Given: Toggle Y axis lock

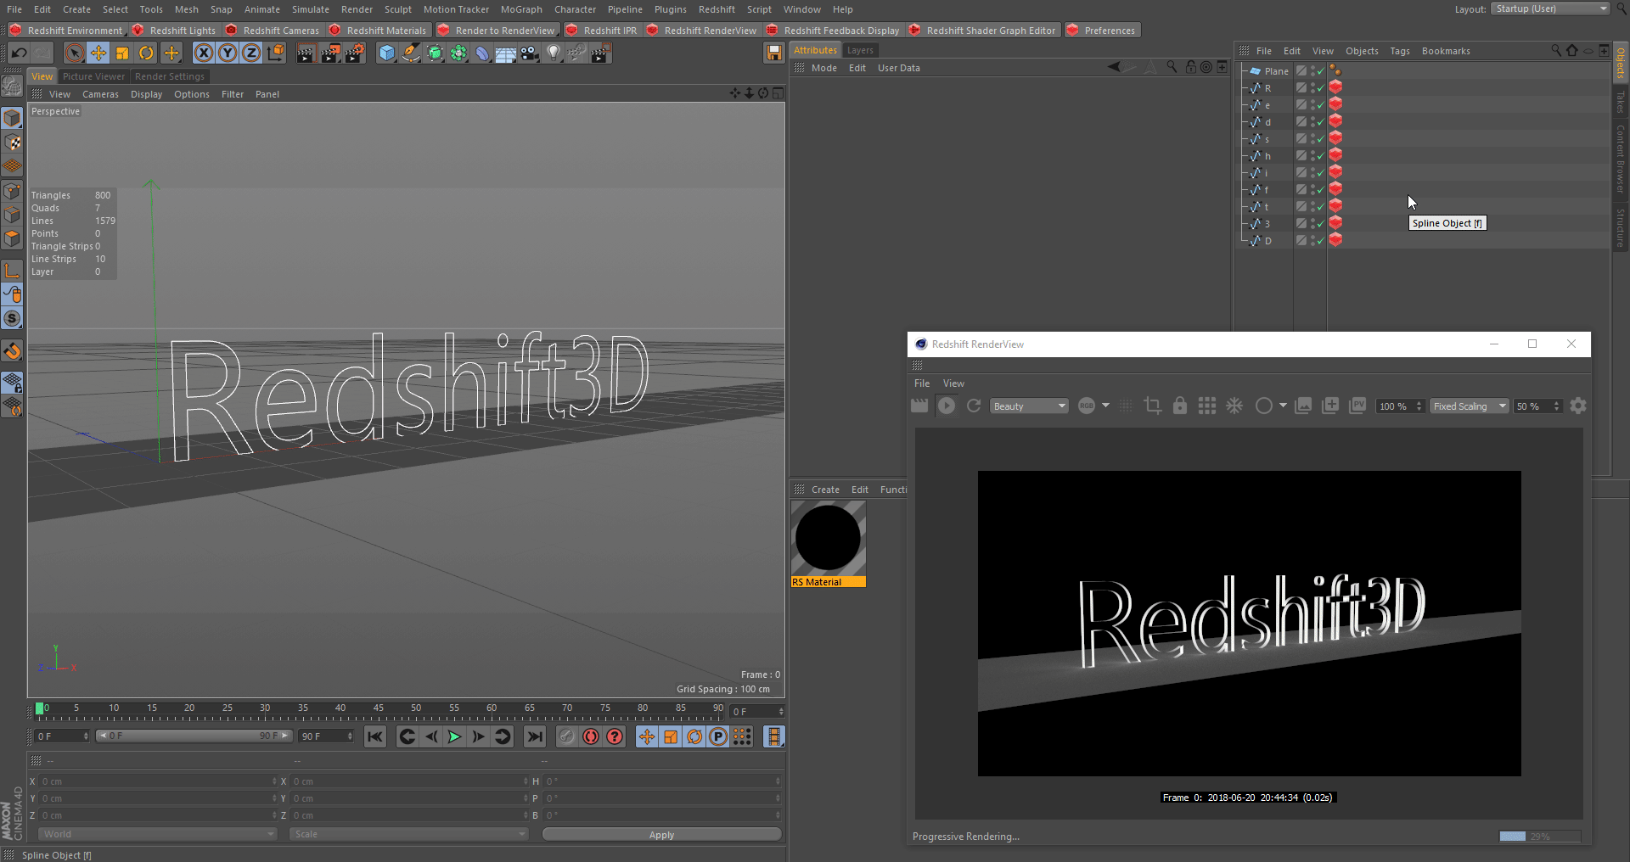Looking at the screenshot, I should pyautogui.click(x=228, y=53).
